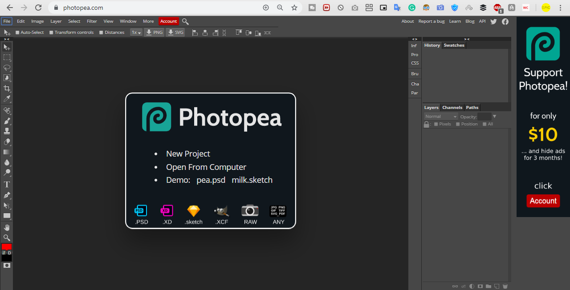Click the PNG export button
Viewport: 570px width, 290px height.
coord(154,32)
